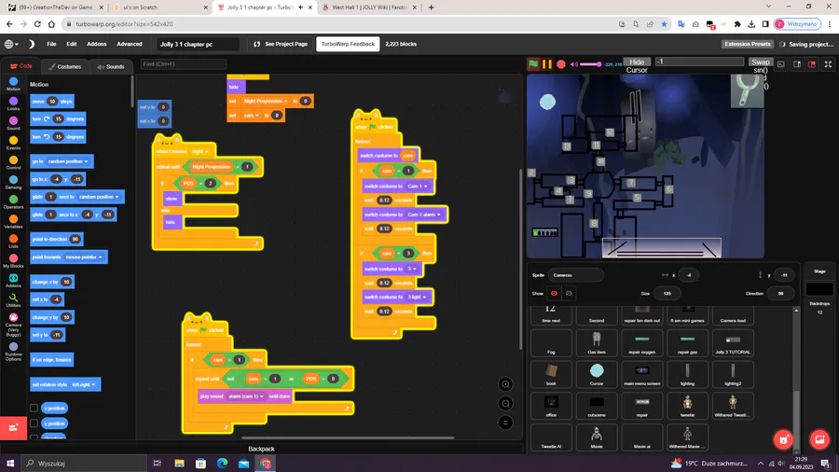Image resolution: width=839 pixels, height=472 pixels.
Task: Click the Choose a Backdrop button
Action: [x=819, y=440]
